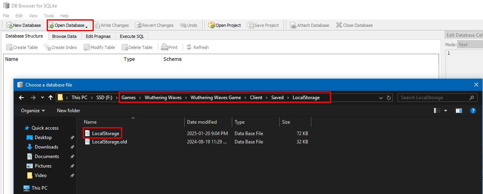This screenshot has width=483, height=194.
Task: Click Games in the address path
Action: (129, 98)
